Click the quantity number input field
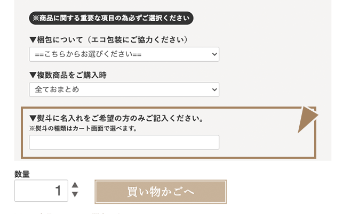Screen dimensions: 343x214 click(41, 191)
